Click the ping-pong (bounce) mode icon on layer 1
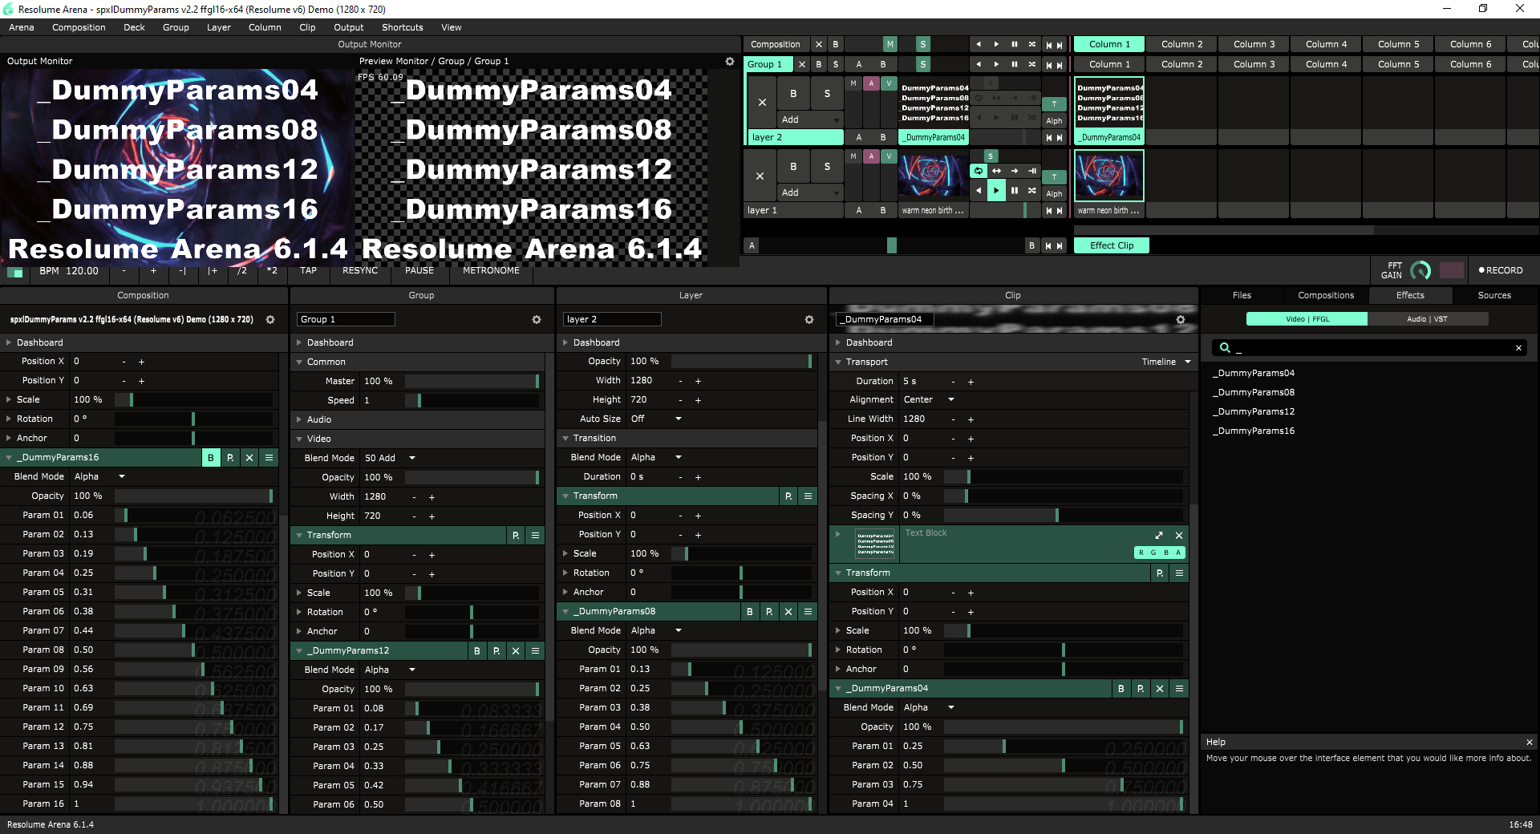Screen dimensions: 1540x834 (996, 171)
